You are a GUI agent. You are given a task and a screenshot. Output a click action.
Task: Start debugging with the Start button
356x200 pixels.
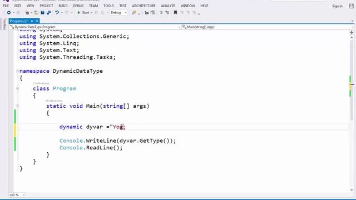[83, 13]
